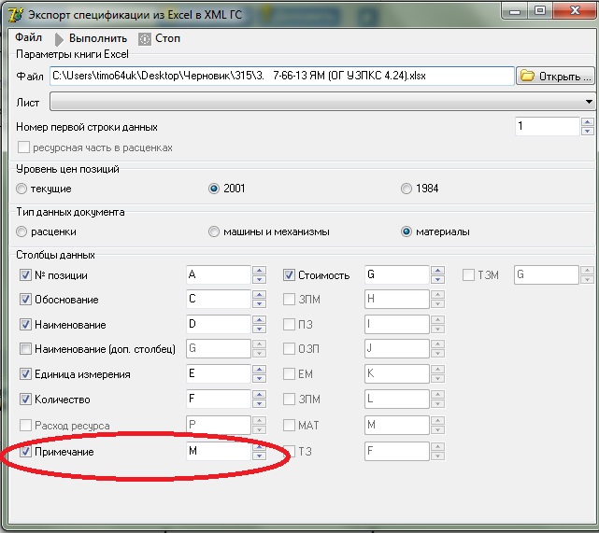The image size is (599, 533).
Task: Open the Файл menu
Action: [x=28, y=37]
